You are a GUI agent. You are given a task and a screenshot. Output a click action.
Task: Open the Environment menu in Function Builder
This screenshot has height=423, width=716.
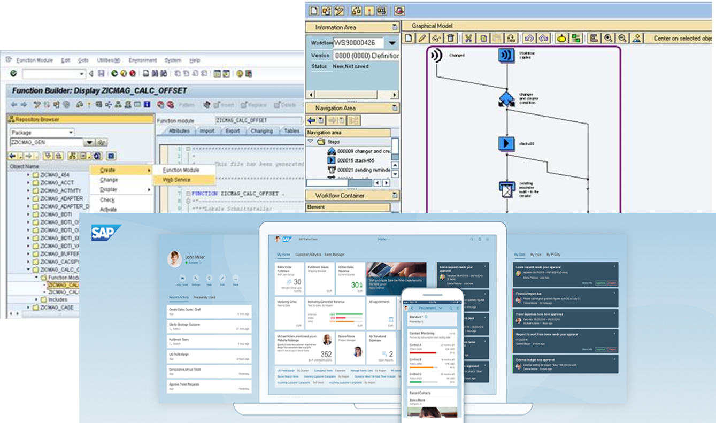coord(143,60)
